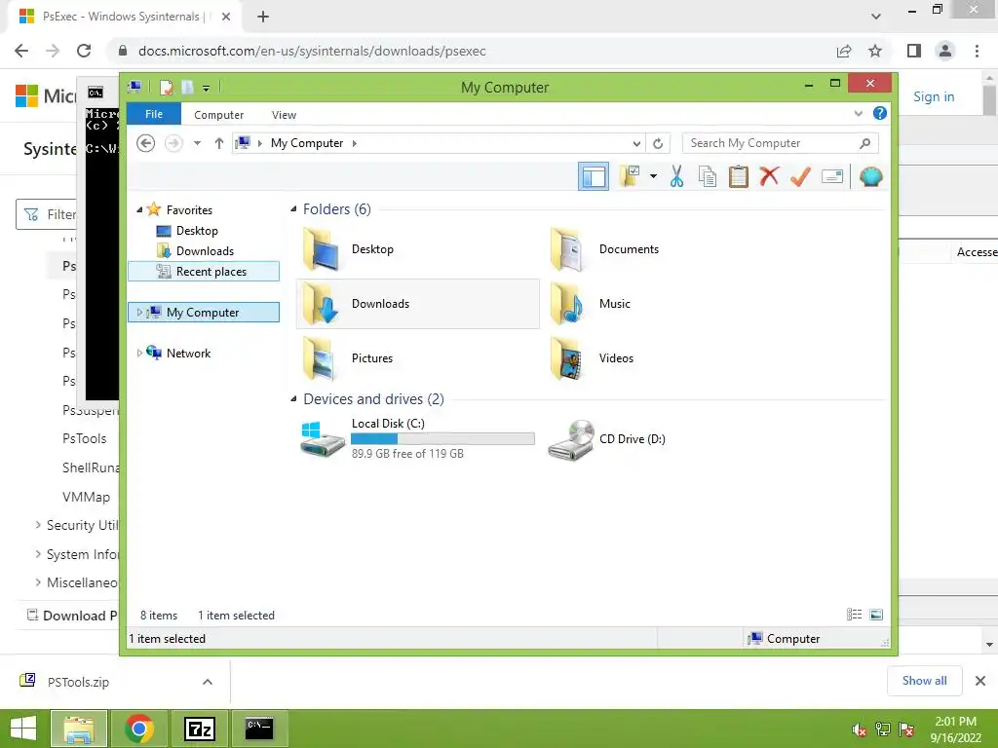
Task: Open the recent locations dropdown arrow
Action: pyautogui.click(x=197, y=143)
